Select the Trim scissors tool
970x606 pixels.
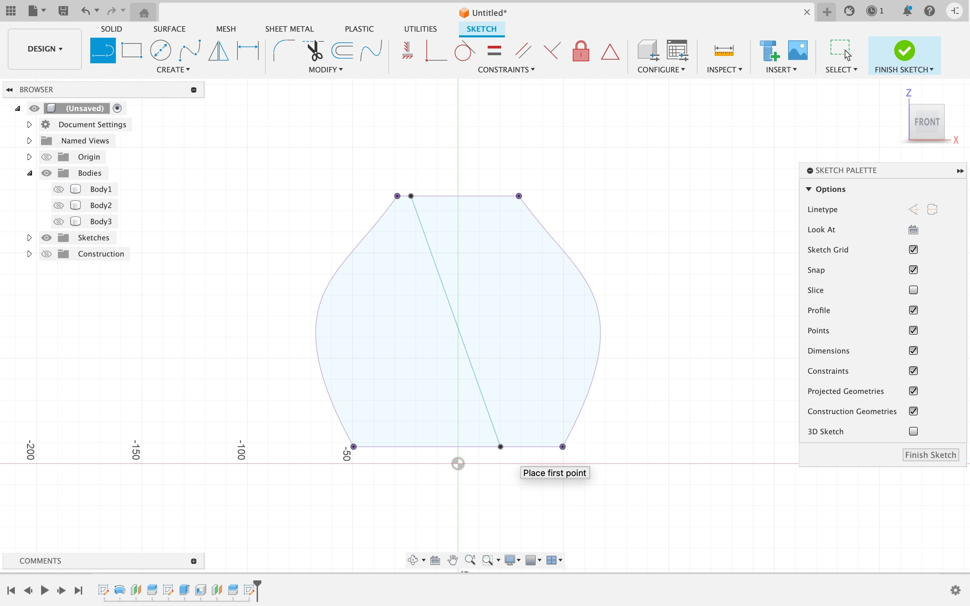pos(314,50)
